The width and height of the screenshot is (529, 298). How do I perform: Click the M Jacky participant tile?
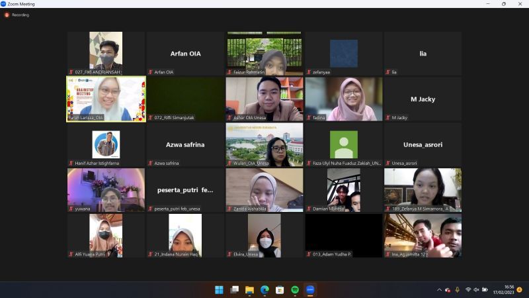coord(423,99)
